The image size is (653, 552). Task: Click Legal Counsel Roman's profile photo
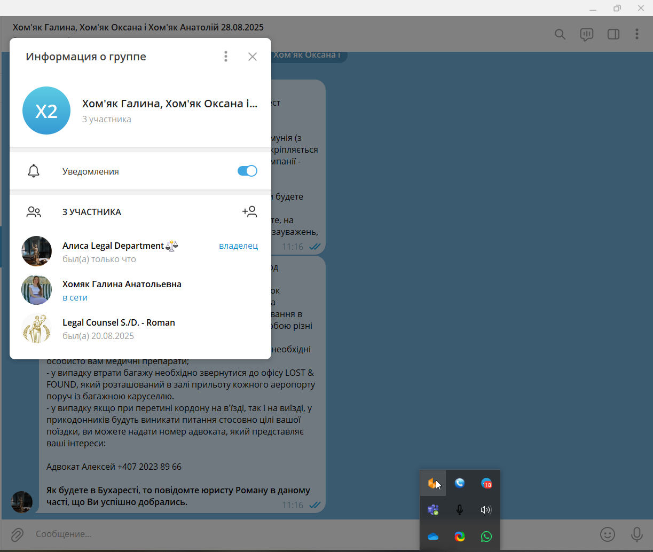click(36, 328)
